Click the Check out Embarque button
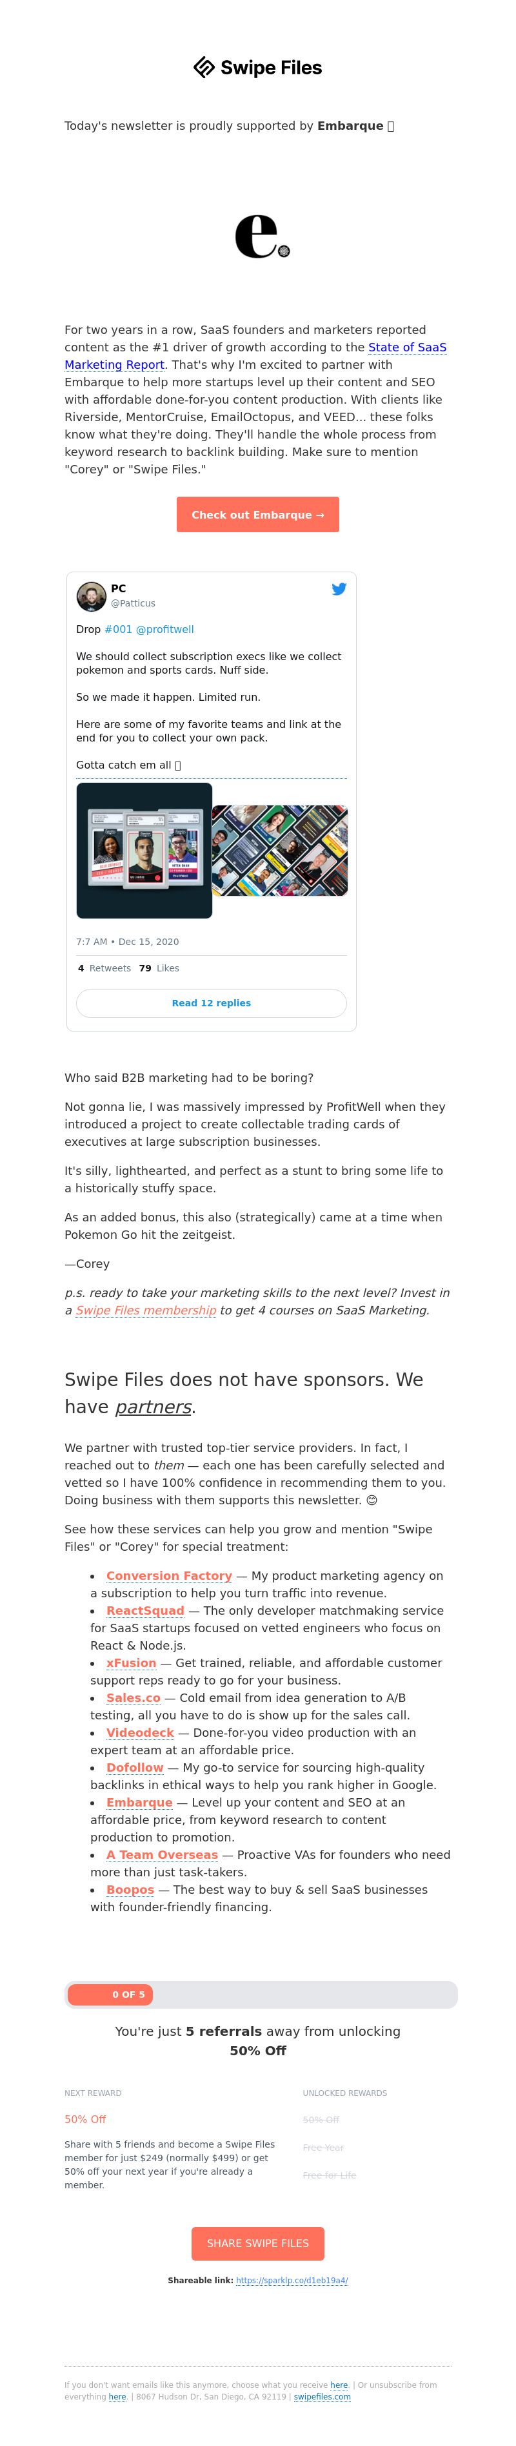Image resolution: width=516 pixels, height=2446 pixels. (258, 515)
